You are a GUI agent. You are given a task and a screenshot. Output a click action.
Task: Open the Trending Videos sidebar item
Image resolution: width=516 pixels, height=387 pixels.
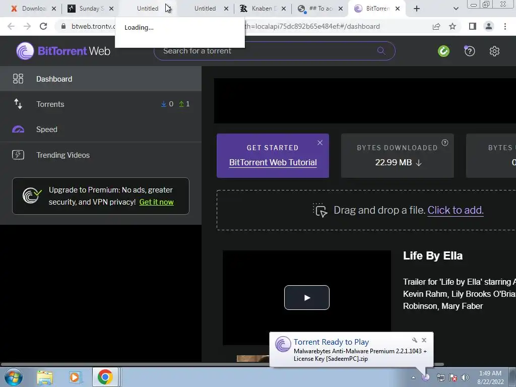(x=101, y=155)
